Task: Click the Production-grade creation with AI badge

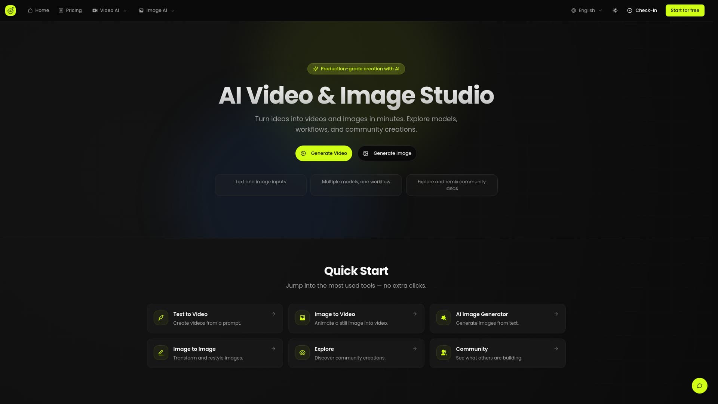Action: click(356, 69)
